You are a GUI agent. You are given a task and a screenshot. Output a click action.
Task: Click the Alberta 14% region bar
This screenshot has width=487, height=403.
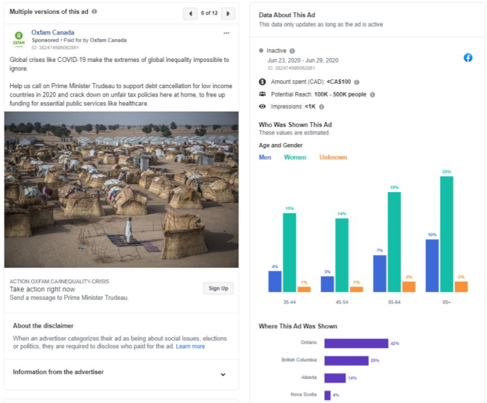tap(335, 378)
